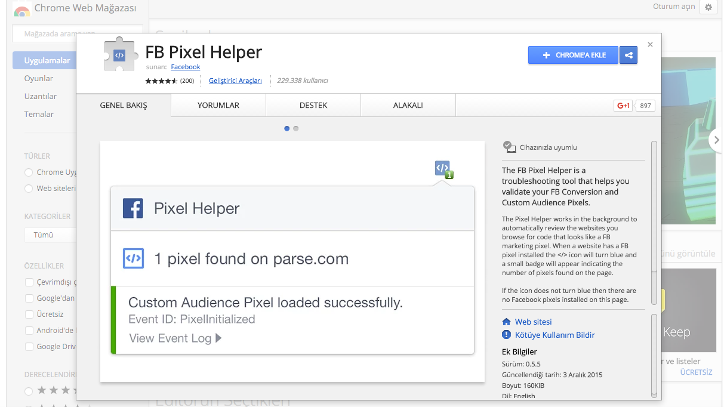Click the additional info scrollbar

click(654, 356)
